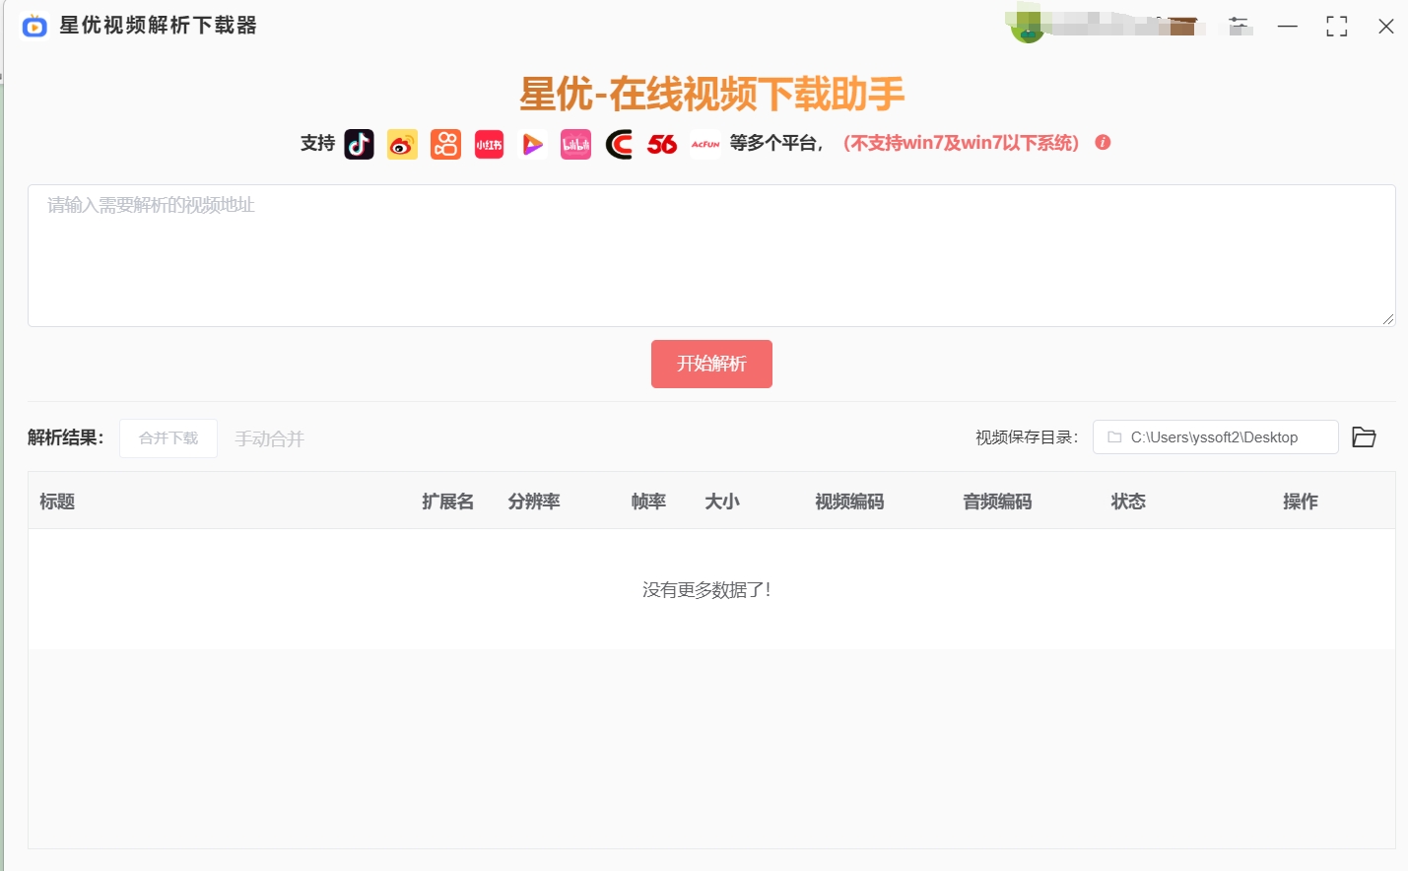
Task: Click the folder icon to browse save directory
Action: point(1365,436)
